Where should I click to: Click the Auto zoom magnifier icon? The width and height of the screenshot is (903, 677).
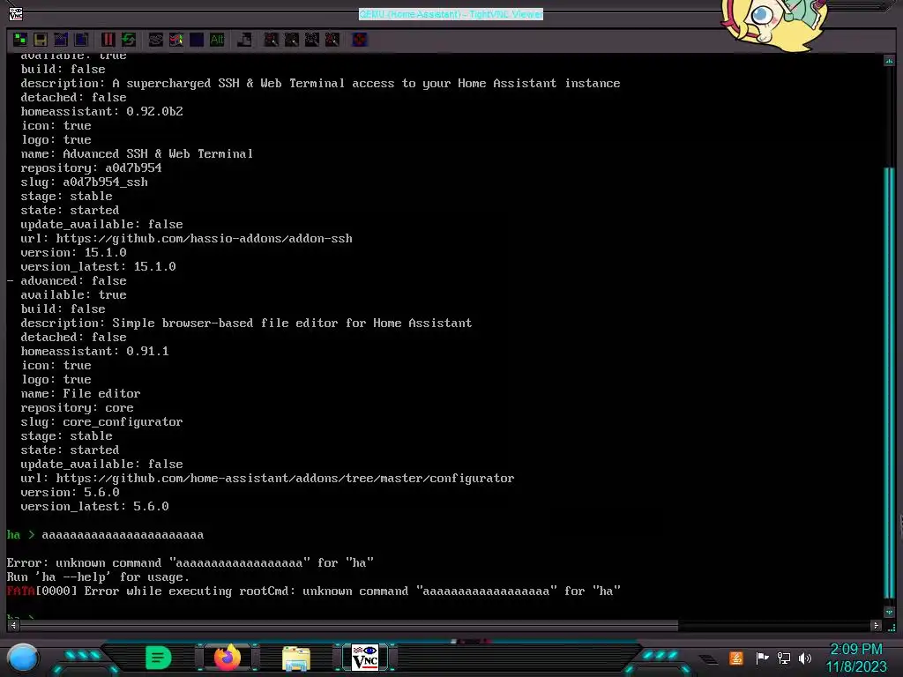pyautogui.click(x=332, y=39)
